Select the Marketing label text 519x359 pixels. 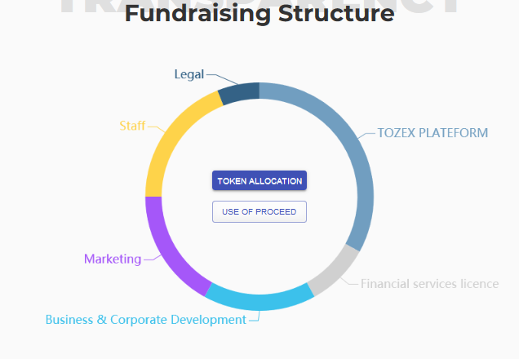(113, 259)
